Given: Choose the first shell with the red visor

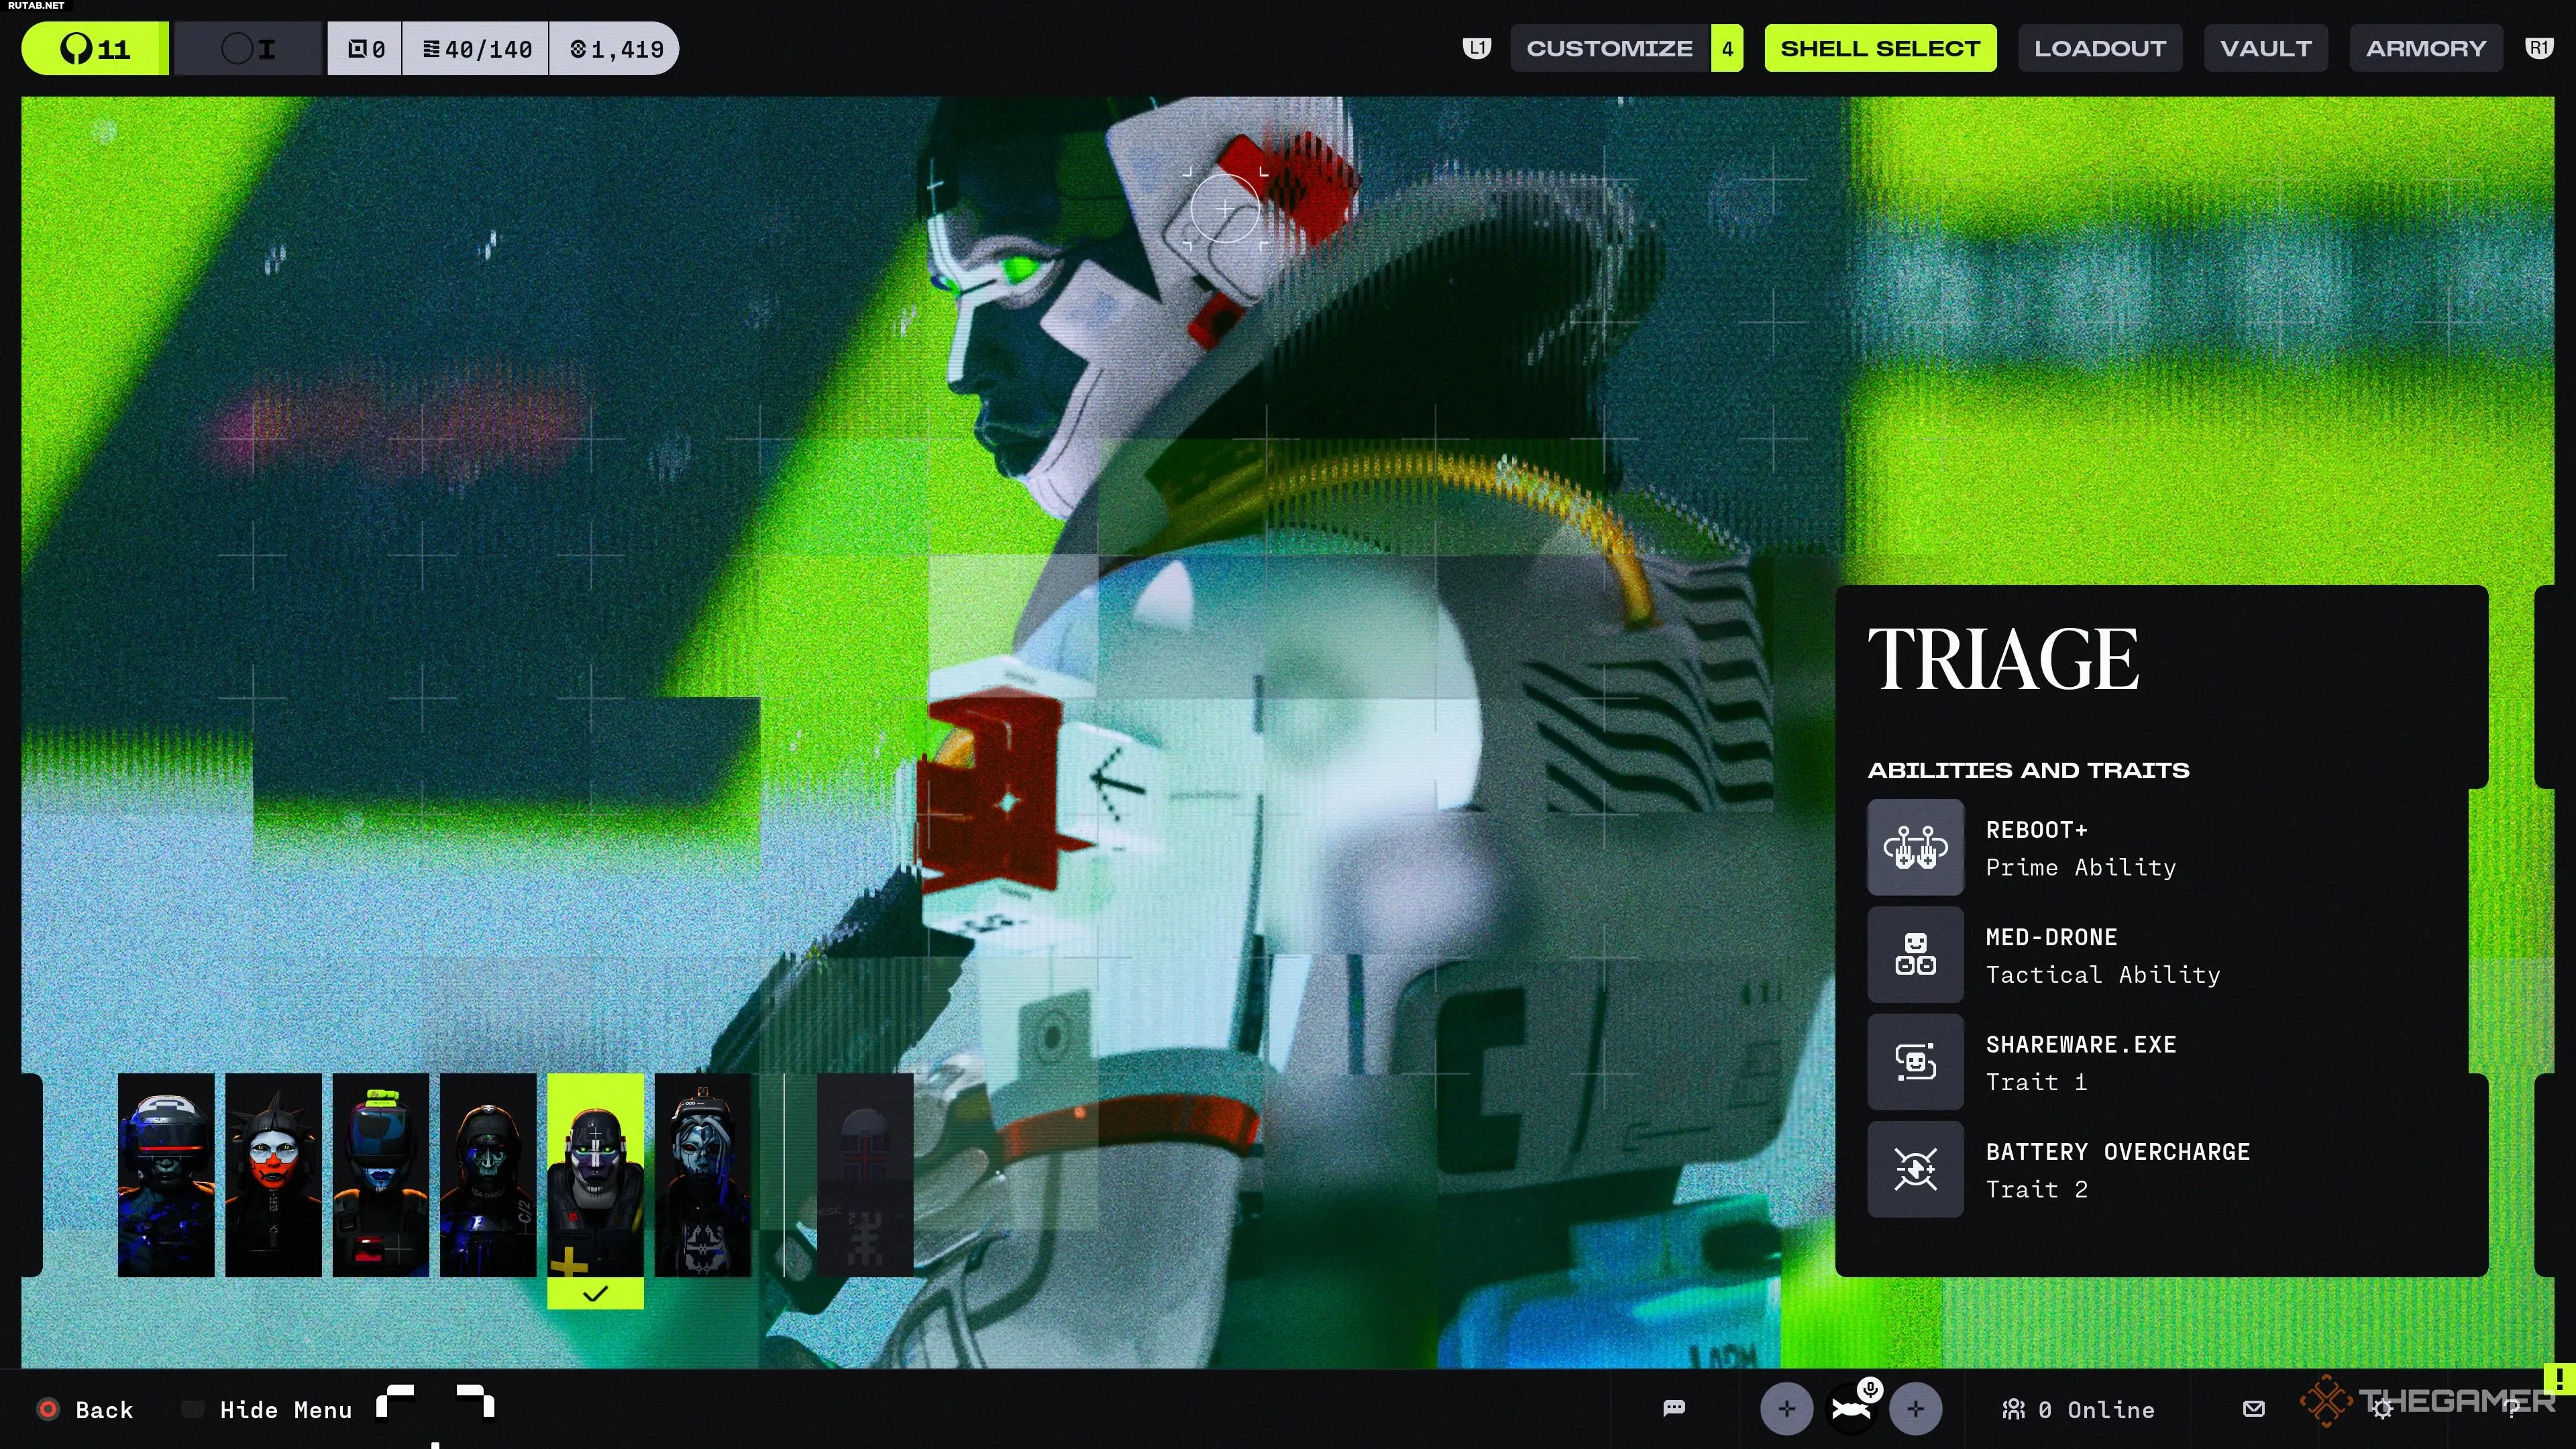Looking at the screenshot, I should coord(166,1174).
